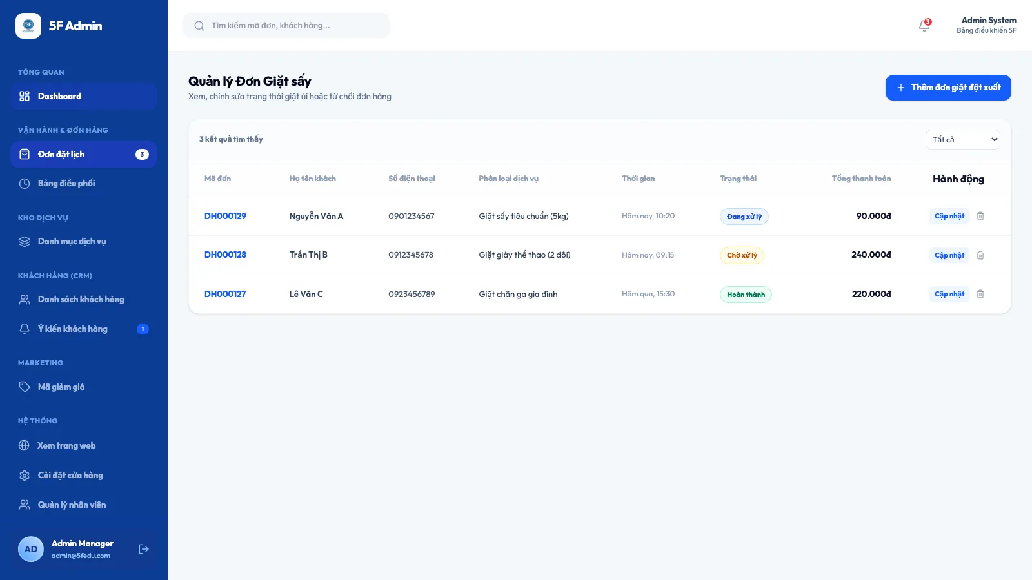The image size is (1032, 580).
Task: Click the Tổng thanh toán column header
Action: click(861, 179)
